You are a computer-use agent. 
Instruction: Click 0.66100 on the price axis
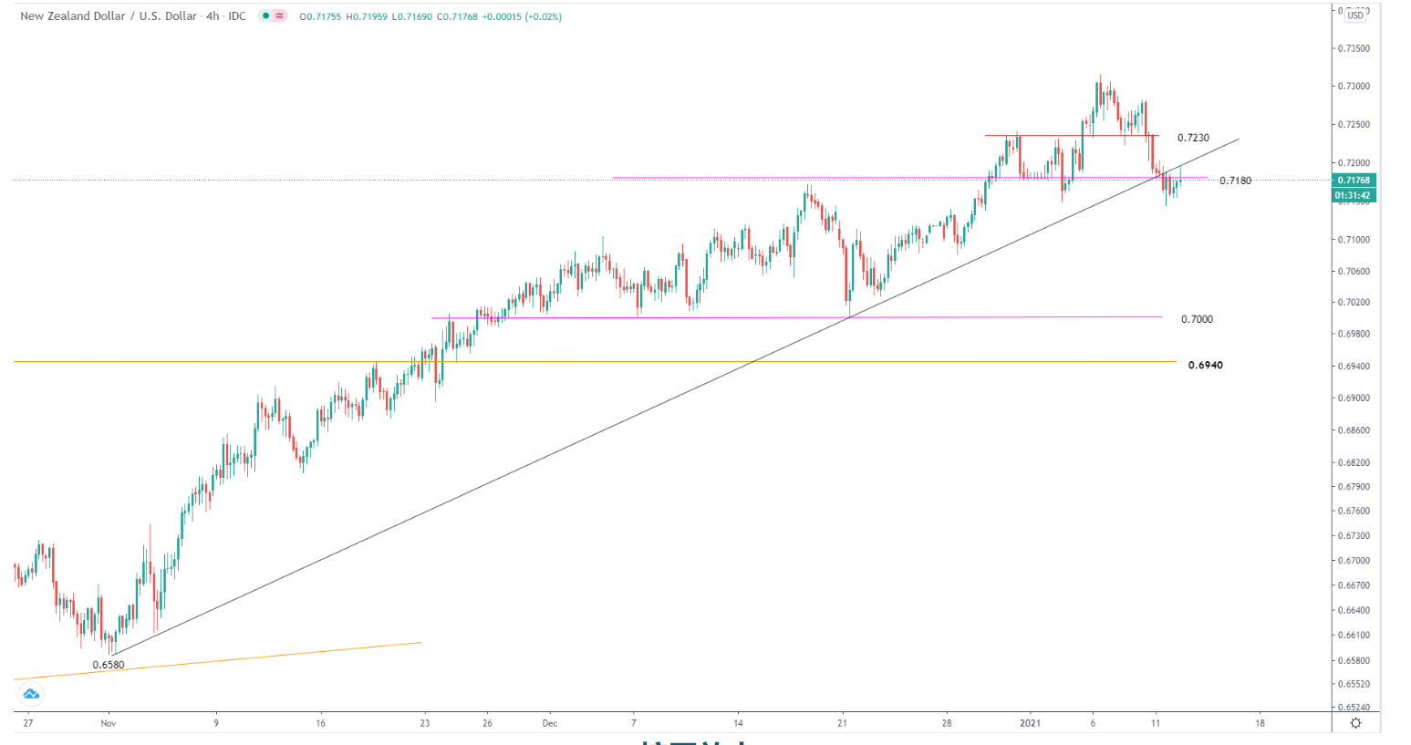point(1354,636)
